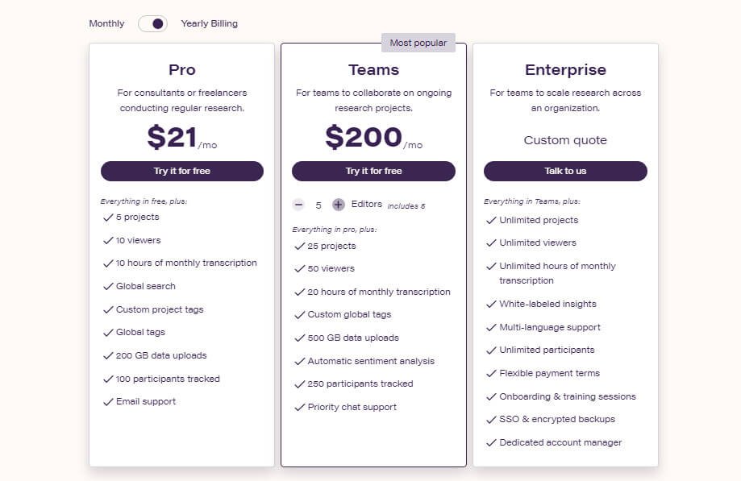The height and width of the screenshot is (481, 741).
Task: Click the plus icon to add editors
Action: (x=338, y=205)
